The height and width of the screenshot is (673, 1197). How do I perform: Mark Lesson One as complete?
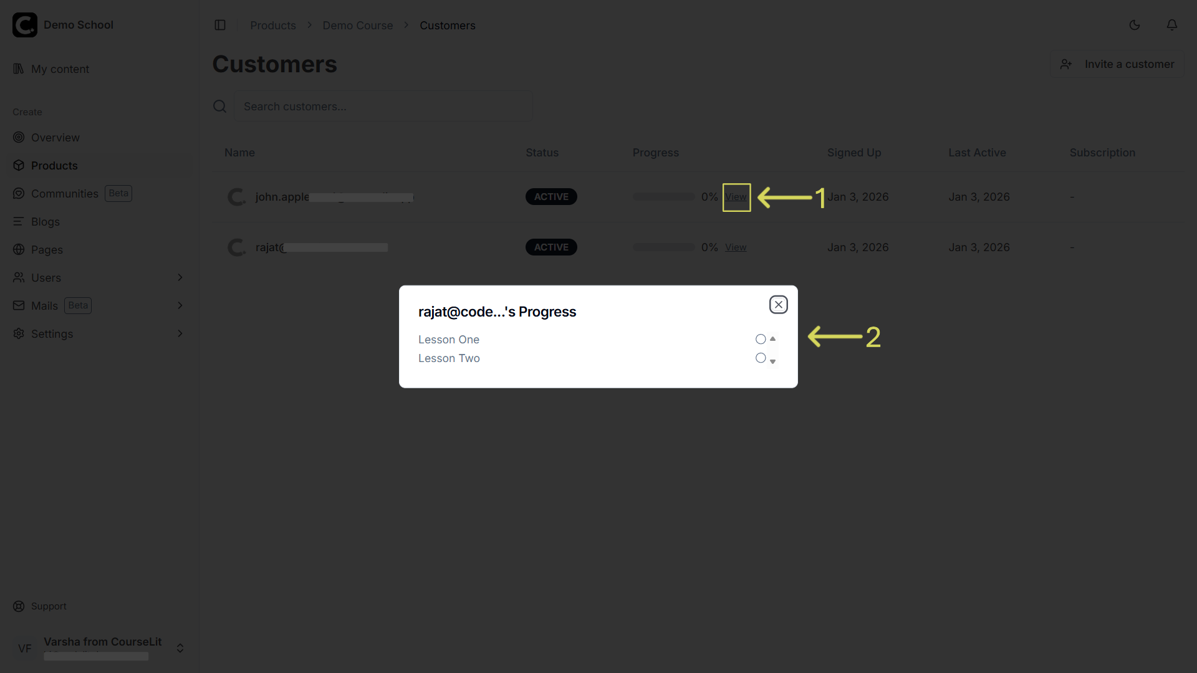[x=760, y=339]
